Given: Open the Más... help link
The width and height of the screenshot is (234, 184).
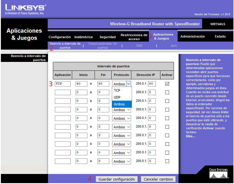Looking at the screenshot, I should pyautogui.click(x=190, y=136).
